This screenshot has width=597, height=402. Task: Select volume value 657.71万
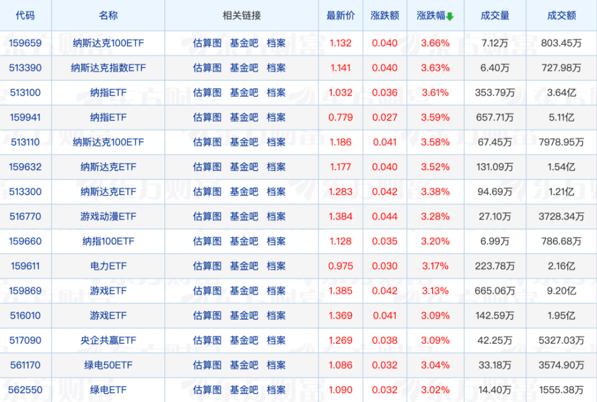pyautogui.click(x=494, y=117)
